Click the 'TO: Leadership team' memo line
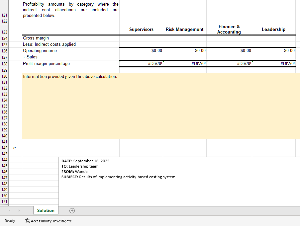 click(x=80, y=166)
